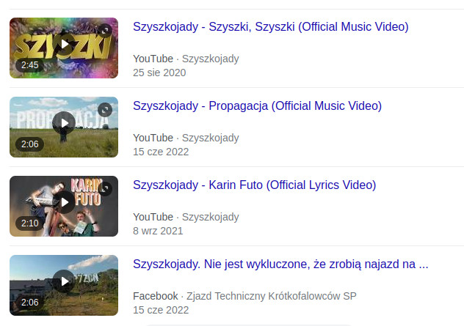Screen dimensions: 464x326
Task: Open Propagacja Official Music Video link
Action: [258, 106]
